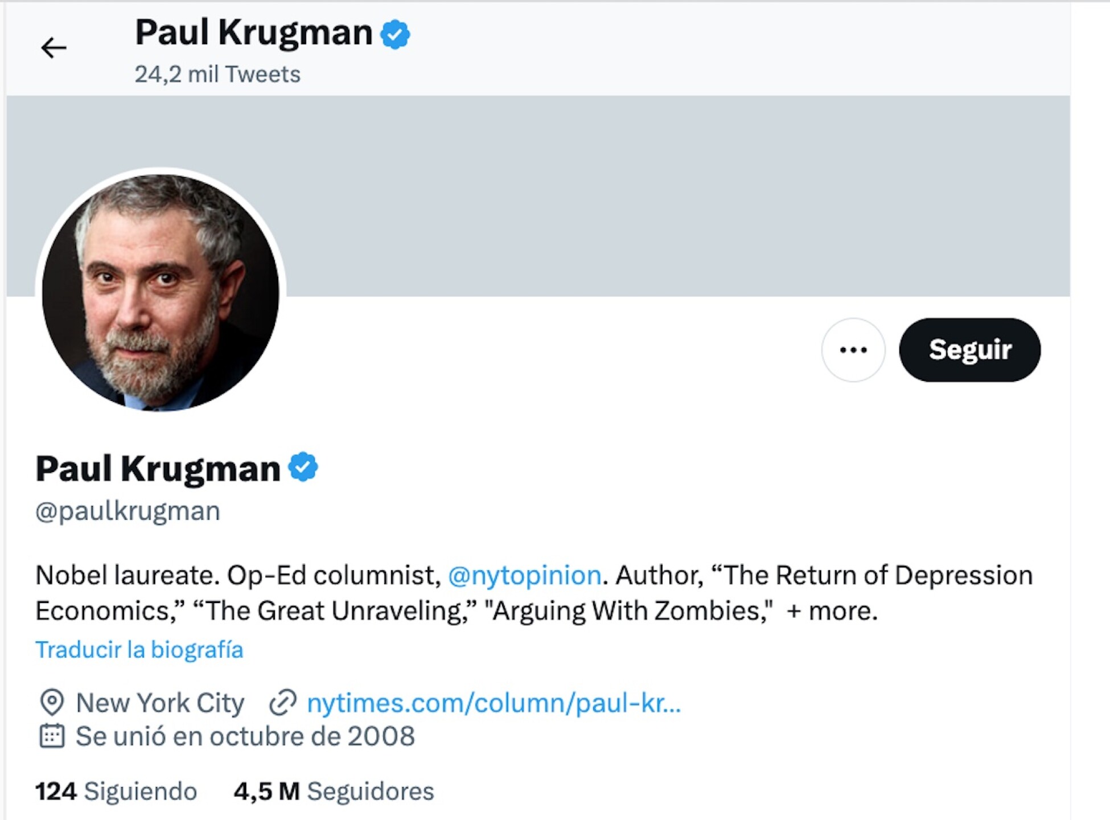The image size is (1110, 820).
Task: Click the "Se unió en octubre de 2008" text
Action: coord(245,736)
